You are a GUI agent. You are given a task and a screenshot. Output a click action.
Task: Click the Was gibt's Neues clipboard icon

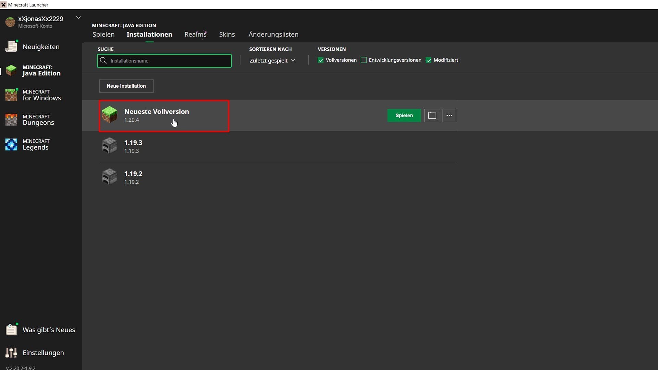click(x=11, y=329)
